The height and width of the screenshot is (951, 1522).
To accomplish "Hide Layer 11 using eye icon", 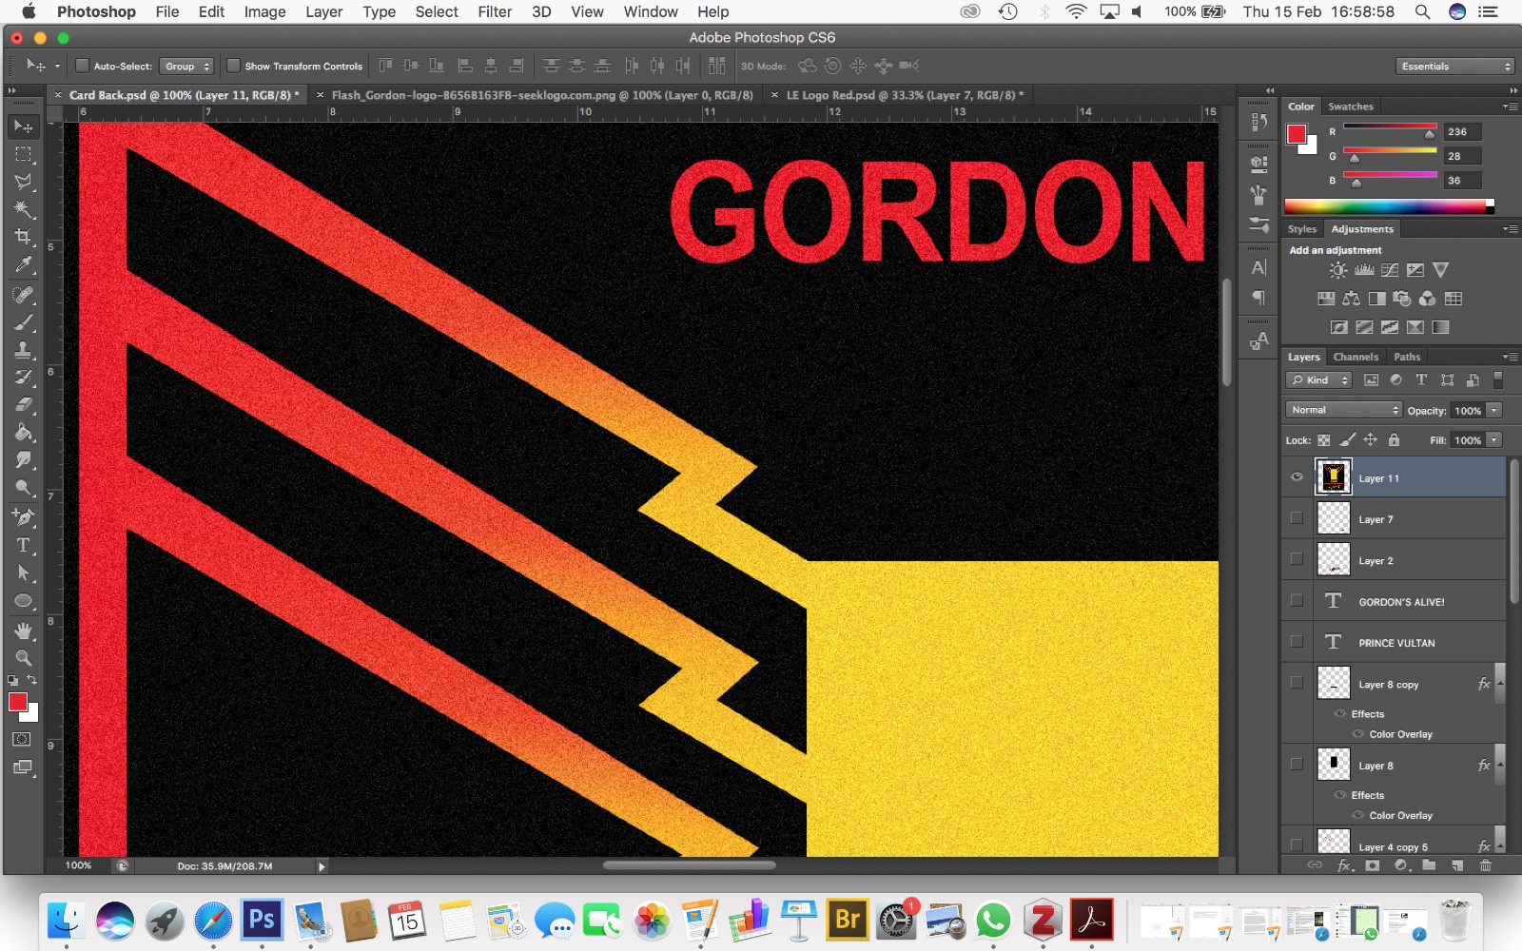I will pos(1297,477).
